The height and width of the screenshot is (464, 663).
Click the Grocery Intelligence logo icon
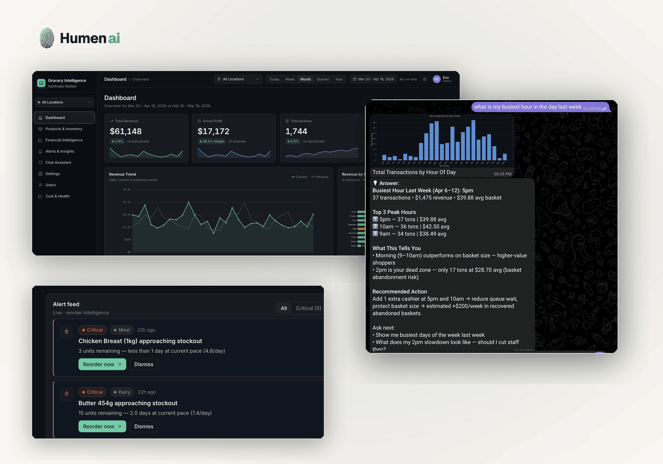point(41,83)
